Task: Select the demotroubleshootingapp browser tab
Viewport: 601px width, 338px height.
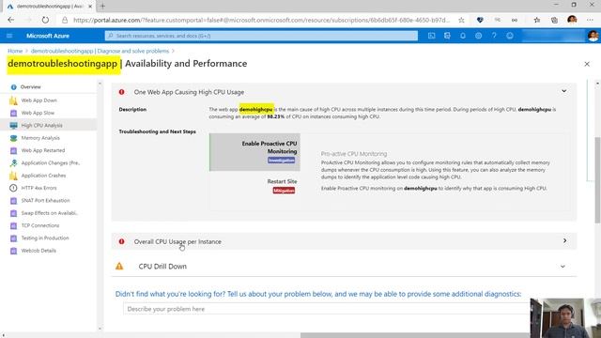Action: [x=50, y=7]
